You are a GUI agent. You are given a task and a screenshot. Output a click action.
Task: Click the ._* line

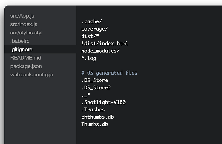coord(86,95)
